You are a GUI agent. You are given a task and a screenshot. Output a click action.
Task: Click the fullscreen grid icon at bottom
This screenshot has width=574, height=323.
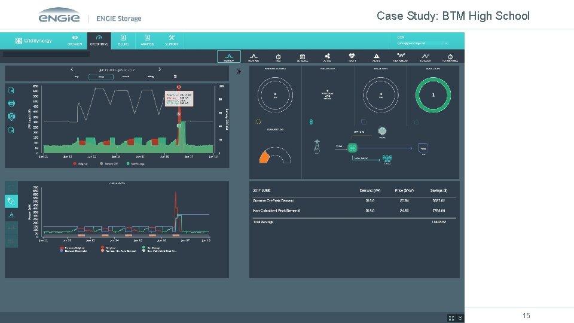pos(451,318)
